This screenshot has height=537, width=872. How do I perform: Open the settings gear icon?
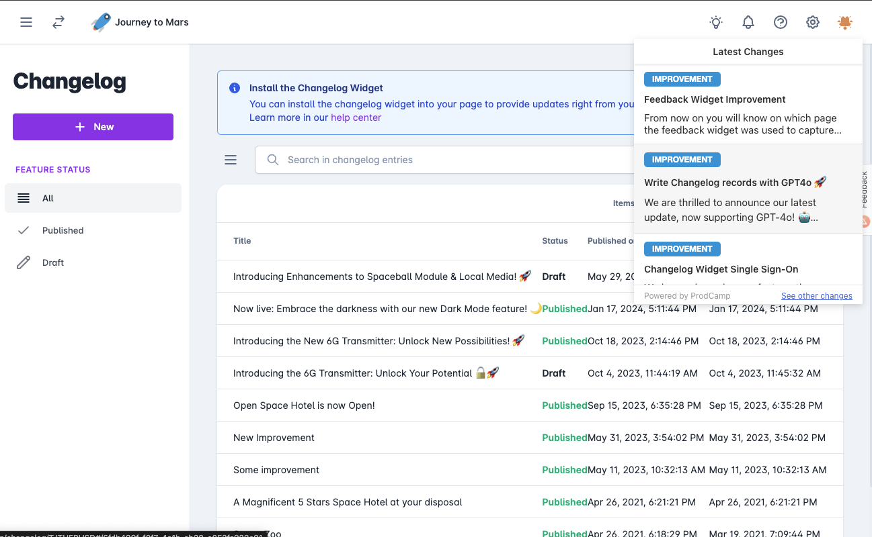click(813, 22)
